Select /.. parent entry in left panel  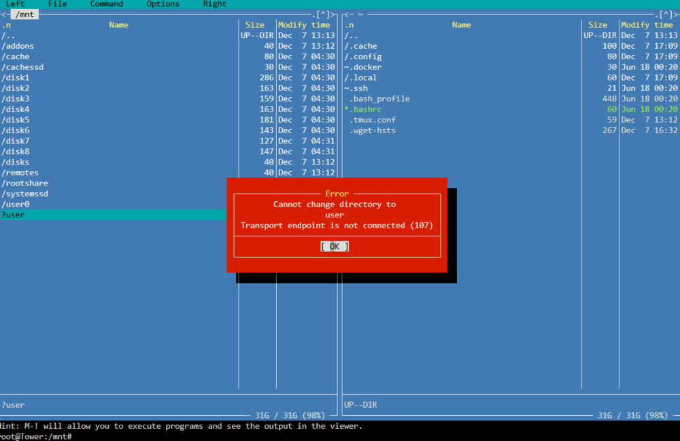[168, 35]
